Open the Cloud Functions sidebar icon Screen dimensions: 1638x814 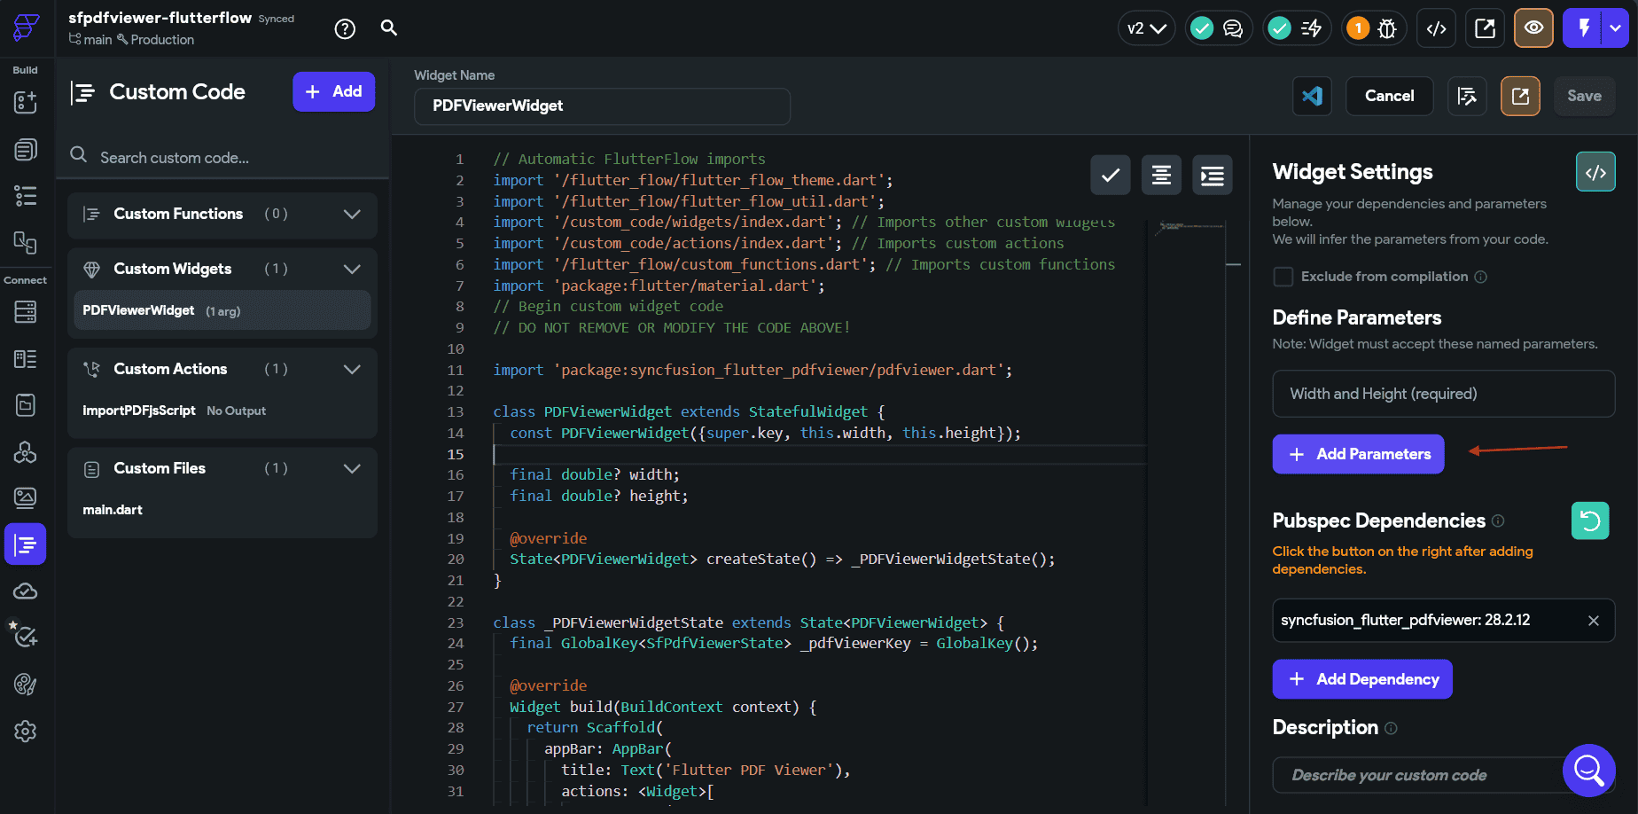26,591
